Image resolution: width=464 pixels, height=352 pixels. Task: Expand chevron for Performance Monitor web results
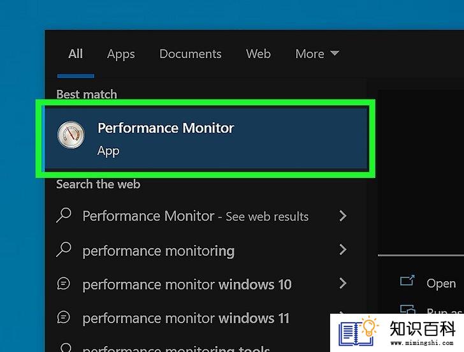click(343, 216)
